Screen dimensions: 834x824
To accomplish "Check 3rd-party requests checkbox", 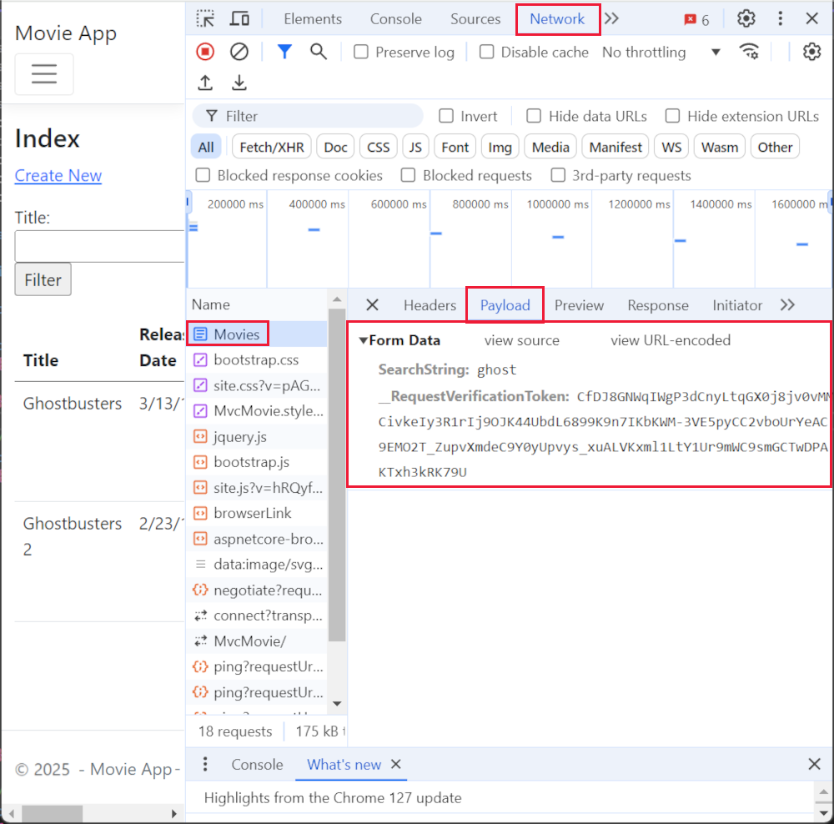I will pyautogui.click(x=558, y=175).
